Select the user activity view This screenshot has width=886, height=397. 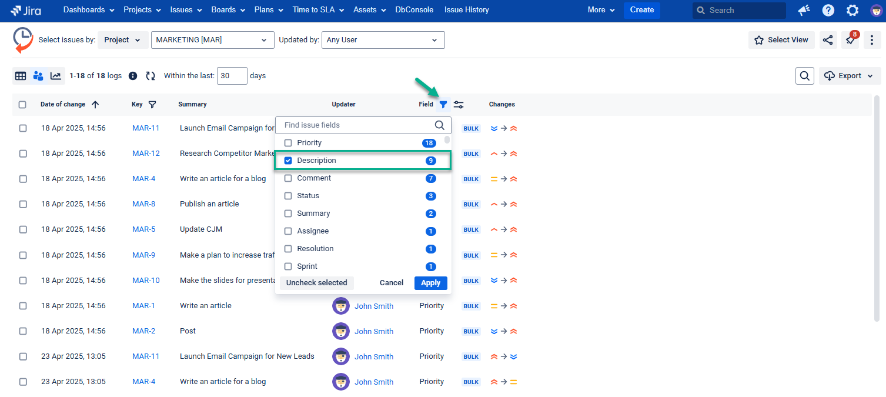click(38, 76)
